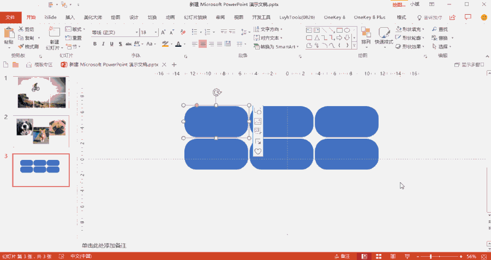This screenshot has width=491, height=260.
Task: Select slide 2 thumbnail with dog pictures
Action: pyautogui.click(x=41, y=131)
